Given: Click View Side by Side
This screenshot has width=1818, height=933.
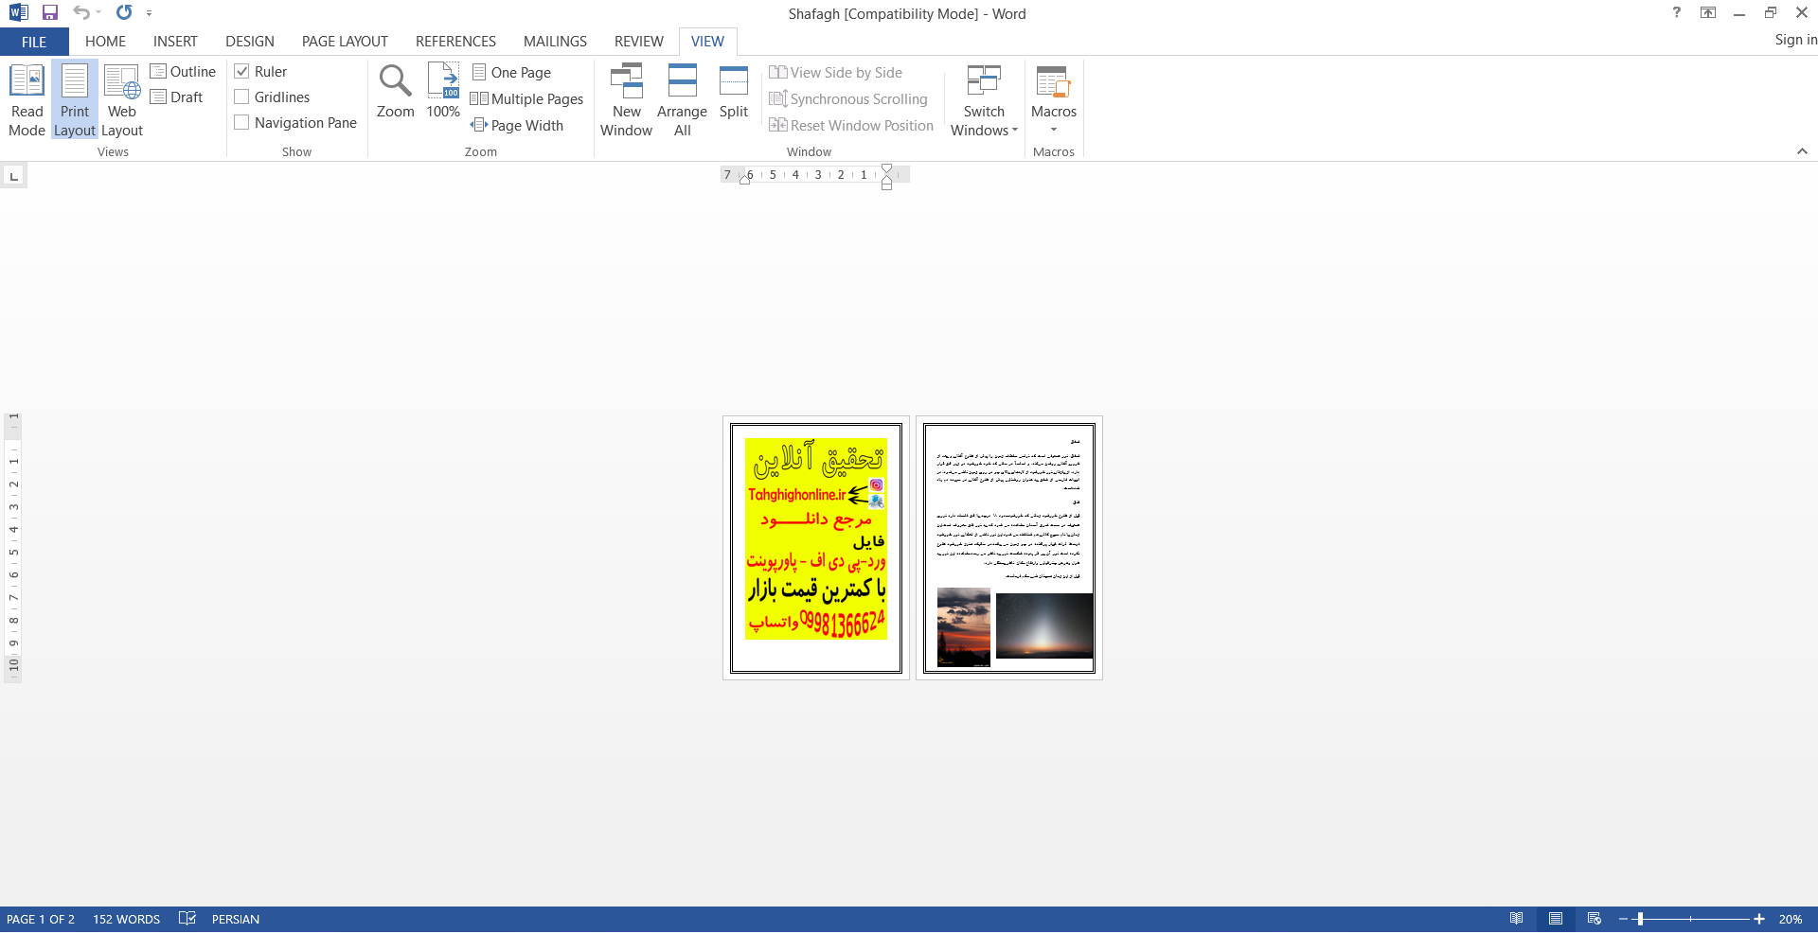Looking at the screenshot, I should [835, 73].
